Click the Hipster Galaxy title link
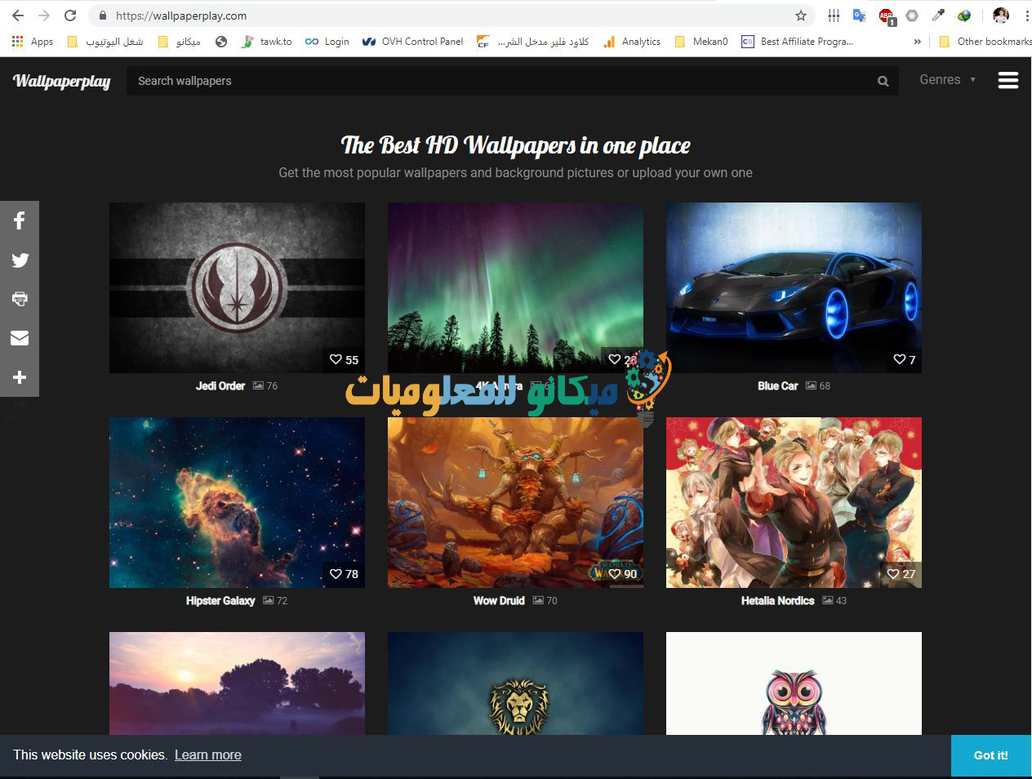The height and width of the screenshot is (779, 1032). click(220, 601)
